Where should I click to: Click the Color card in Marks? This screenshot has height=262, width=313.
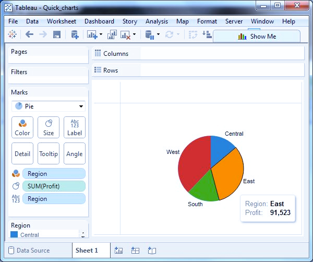(22, 127)
